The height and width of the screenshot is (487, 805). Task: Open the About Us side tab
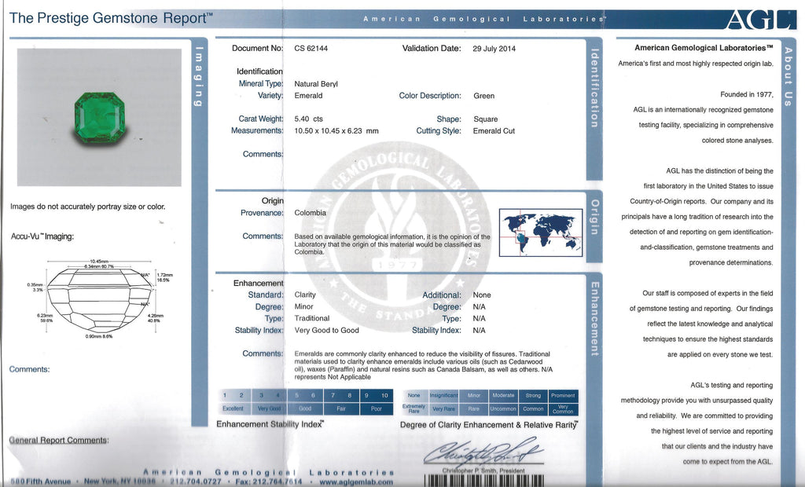pos(788,77)
